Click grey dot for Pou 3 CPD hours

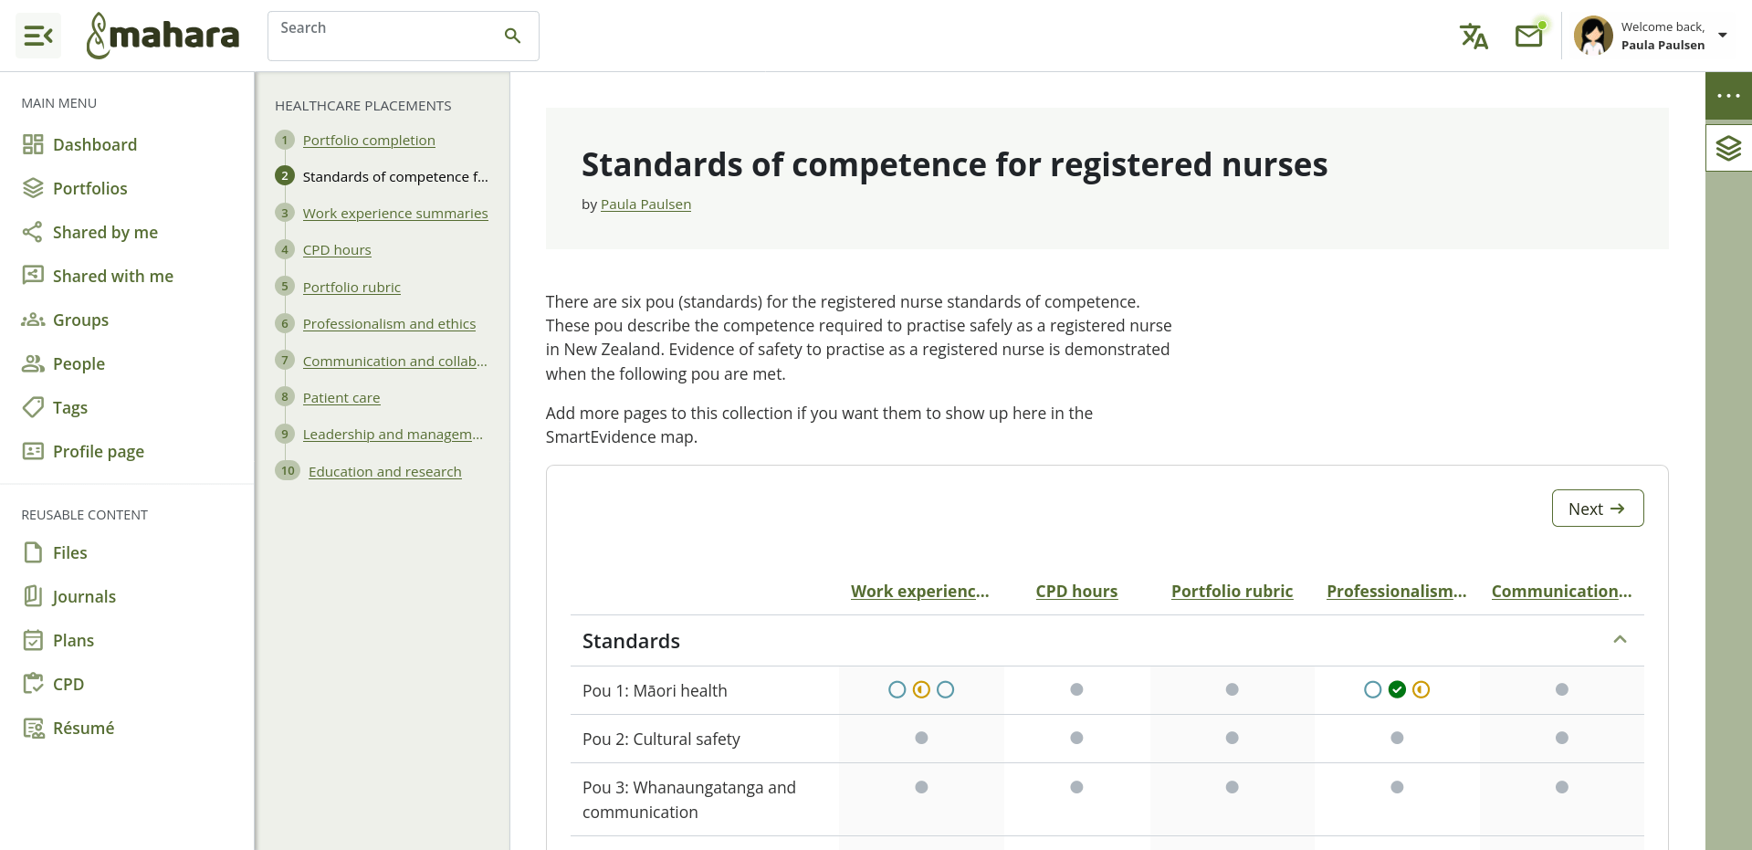point(1077,787)
